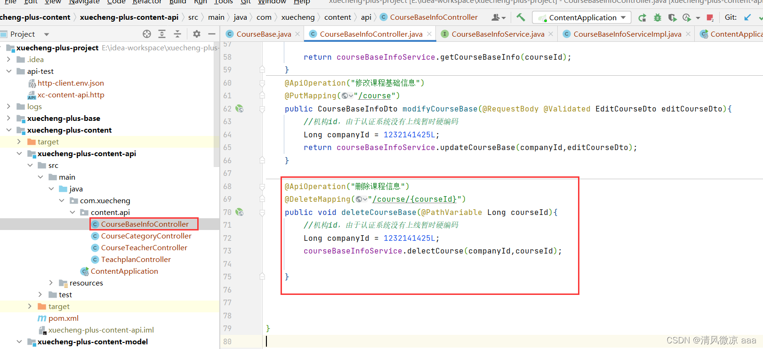Click the Git Update Project arrow
The image size is (763, 349).
click(x=747, y=17)
